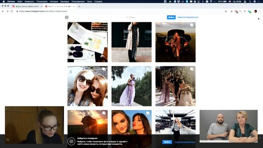The height and width of the screenshot is (148, 263).
Task: Open the woman in white coat post
Action: pyautogui.click(x=131, y=42)
